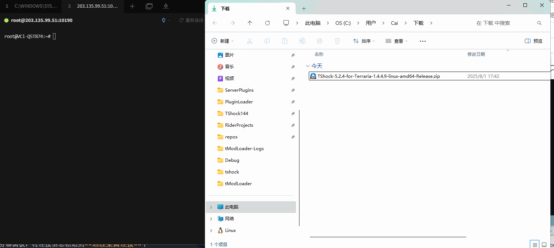Image resolution: width=554 pixels, height=248 pixels.
Task: Navigate to 用户 breadcrumb
Action: (371, 23)
